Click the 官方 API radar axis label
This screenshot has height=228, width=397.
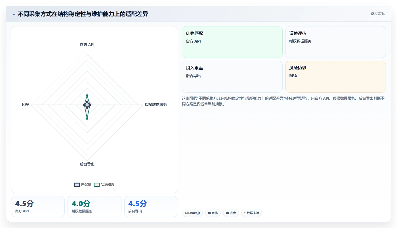87,45
